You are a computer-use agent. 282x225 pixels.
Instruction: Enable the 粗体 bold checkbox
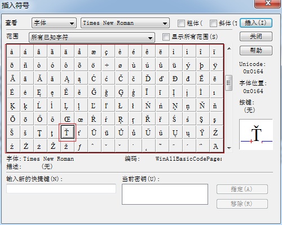181,23
